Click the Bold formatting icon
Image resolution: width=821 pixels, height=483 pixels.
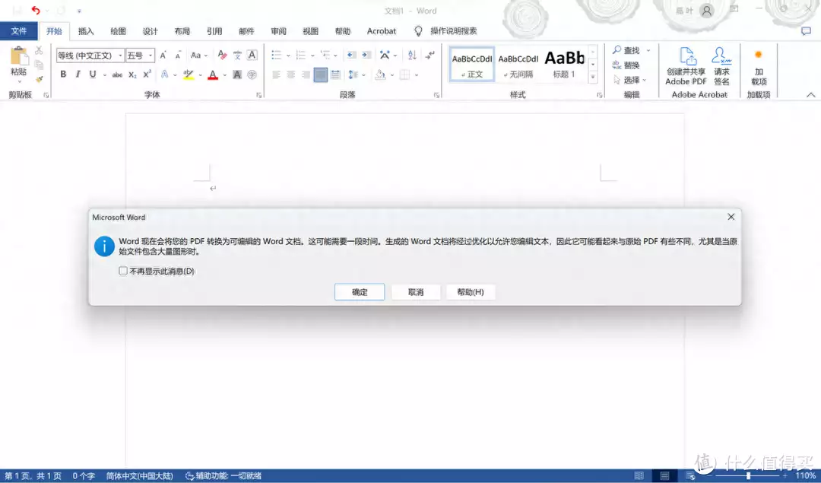pyautogui.click(x=63, y=75)
